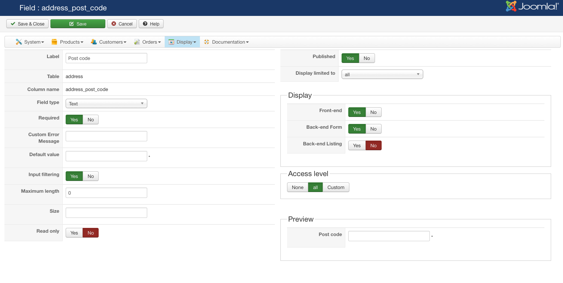
Task: Focus the Maximum length input field
Action: click(x=106, y=193)
